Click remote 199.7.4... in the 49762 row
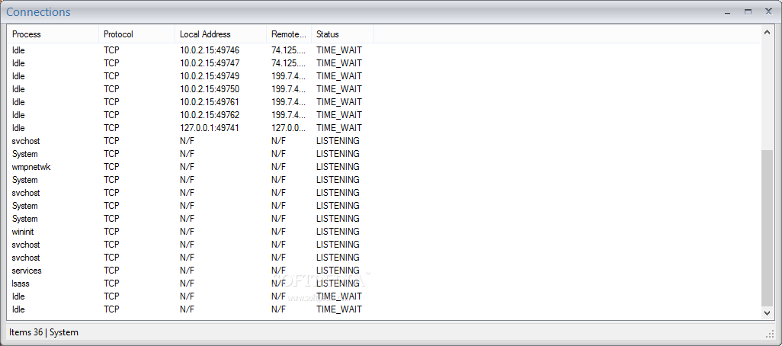The image size is (782, 346). [x=289, y=115]
